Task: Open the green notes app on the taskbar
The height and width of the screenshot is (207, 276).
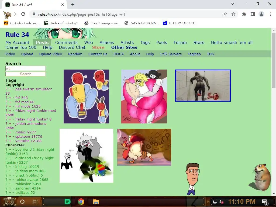Action: (67, 202)
